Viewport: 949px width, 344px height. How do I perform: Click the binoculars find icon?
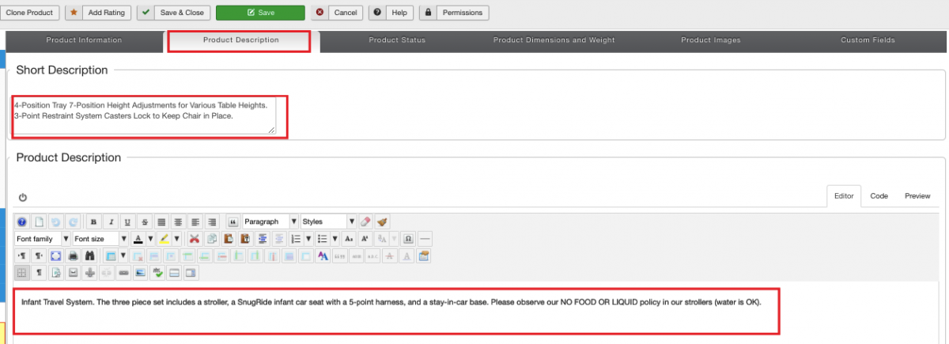tap(90, 256)
